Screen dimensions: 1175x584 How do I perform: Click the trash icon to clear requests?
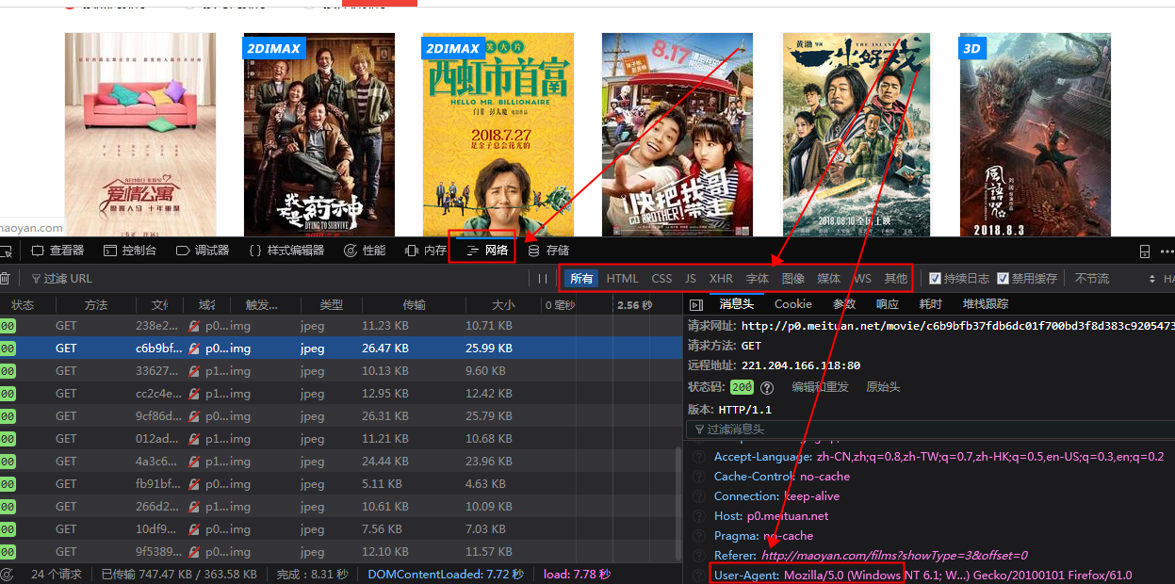click(x=5, y=278)
